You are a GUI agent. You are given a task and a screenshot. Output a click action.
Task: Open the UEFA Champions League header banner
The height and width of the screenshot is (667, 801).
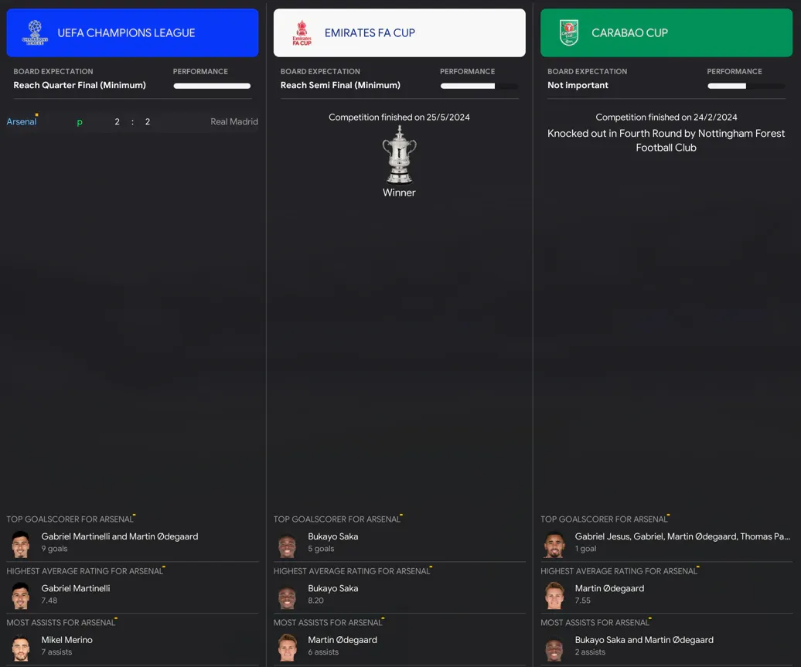point(132,32)
